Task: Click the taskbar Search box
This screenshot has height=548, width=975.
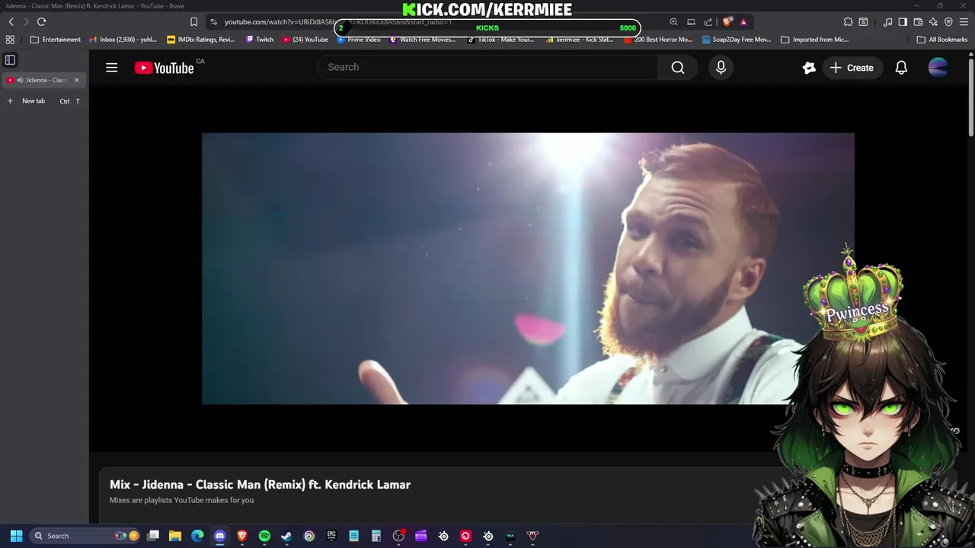Action: [84, 536]
